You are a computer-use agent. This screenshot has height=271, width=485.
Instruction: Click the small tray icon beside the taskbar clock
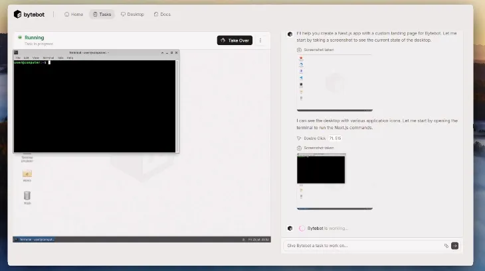tap(243, 240)
